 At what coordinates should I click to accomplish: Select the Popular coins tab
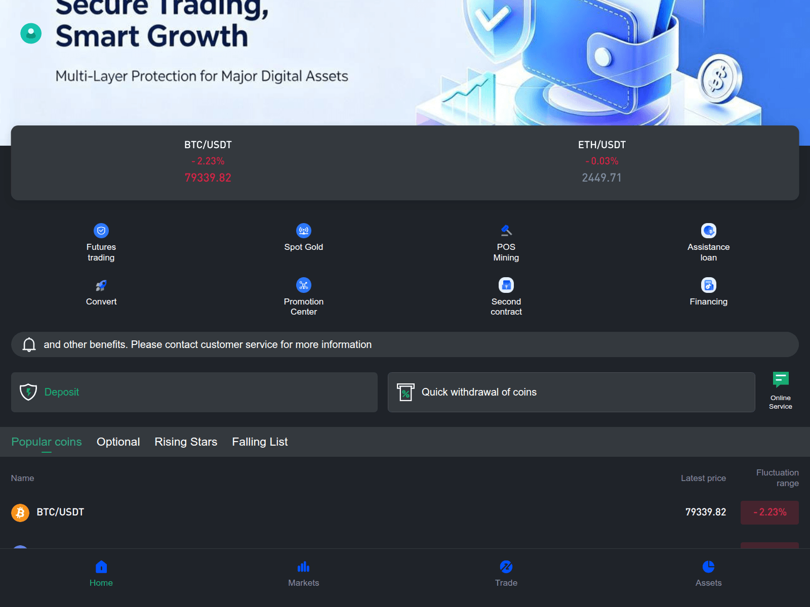(x=47, y=442)
